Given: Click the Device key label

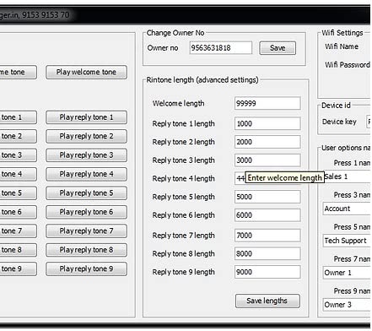Looking at the screenshot, I should point(339,122).
